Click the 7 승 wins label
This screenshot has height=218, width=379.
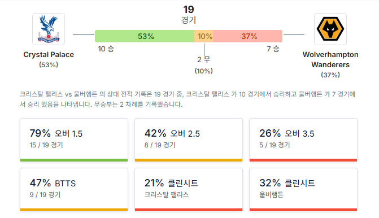273,49
